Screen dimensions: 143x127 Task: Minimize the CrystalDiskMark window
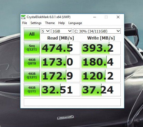[95, 17]
